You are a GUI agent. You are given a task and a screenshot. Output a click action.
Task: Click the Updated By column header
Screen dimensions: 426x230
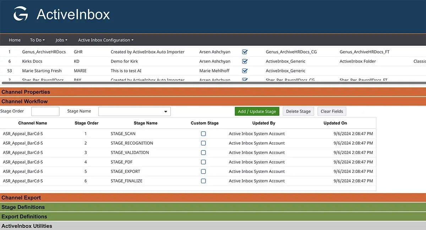[x=264, y=123]
